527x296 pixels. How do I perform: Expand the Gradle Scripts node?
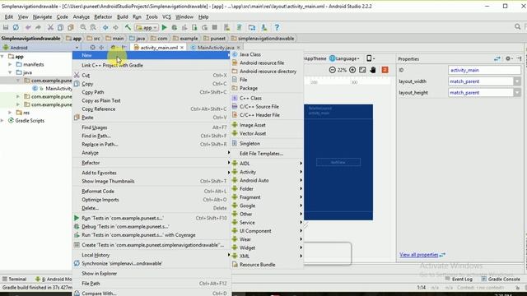point(2,121)
